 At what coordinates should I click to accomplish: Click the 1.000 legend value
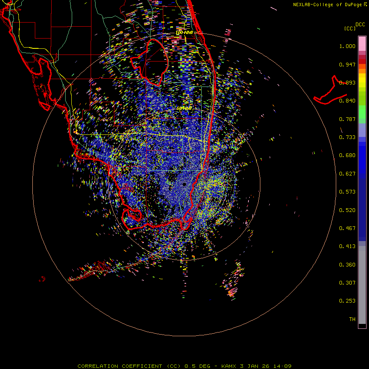[x=347, y=46]
